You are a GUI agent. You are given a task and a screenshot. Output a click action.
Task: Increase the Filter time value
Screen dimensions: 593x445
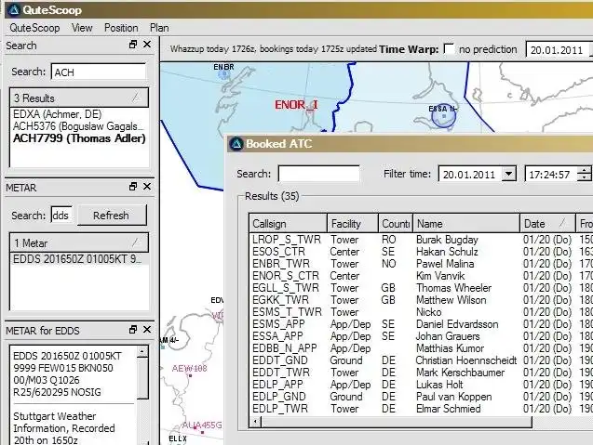(x=585, y=170)
